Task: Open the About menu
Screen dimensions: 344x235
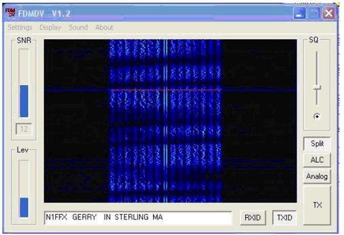Action: pos(104,27)
